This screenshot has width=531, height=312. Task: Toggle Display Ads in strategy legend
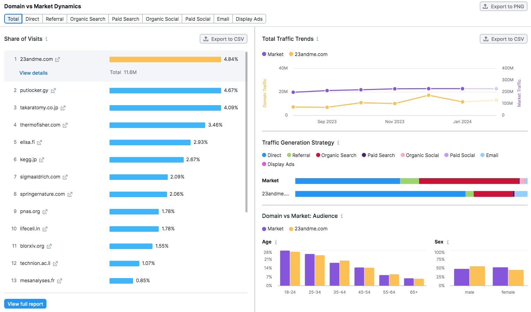[x=278, y=164]
